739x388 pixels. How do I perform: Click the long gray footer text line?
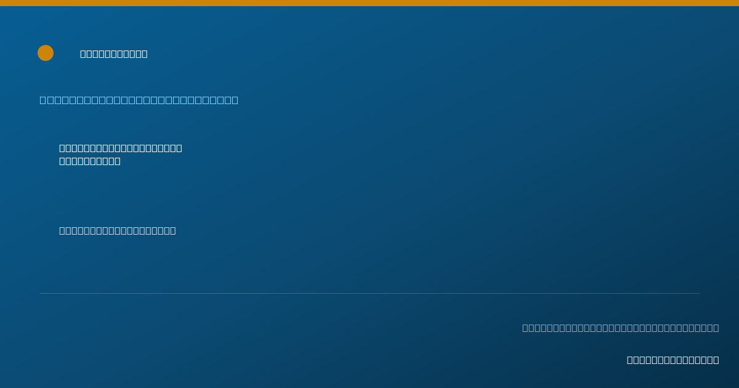[621, 328]
